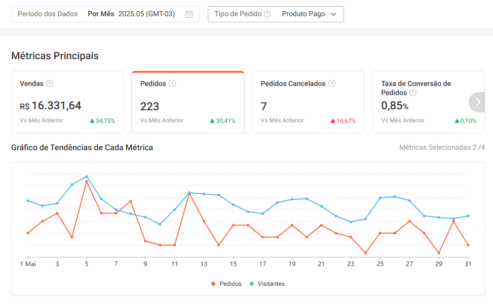Click the Por Mês period label
The image size is (493, 304).
[x=101, y=14]
